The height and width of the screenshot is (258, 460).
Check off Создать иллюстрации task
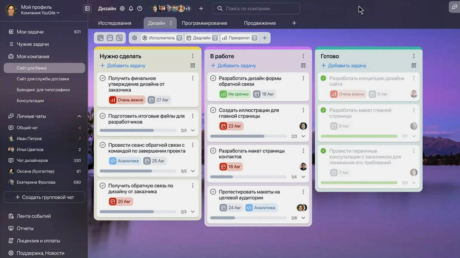[213, 110]
